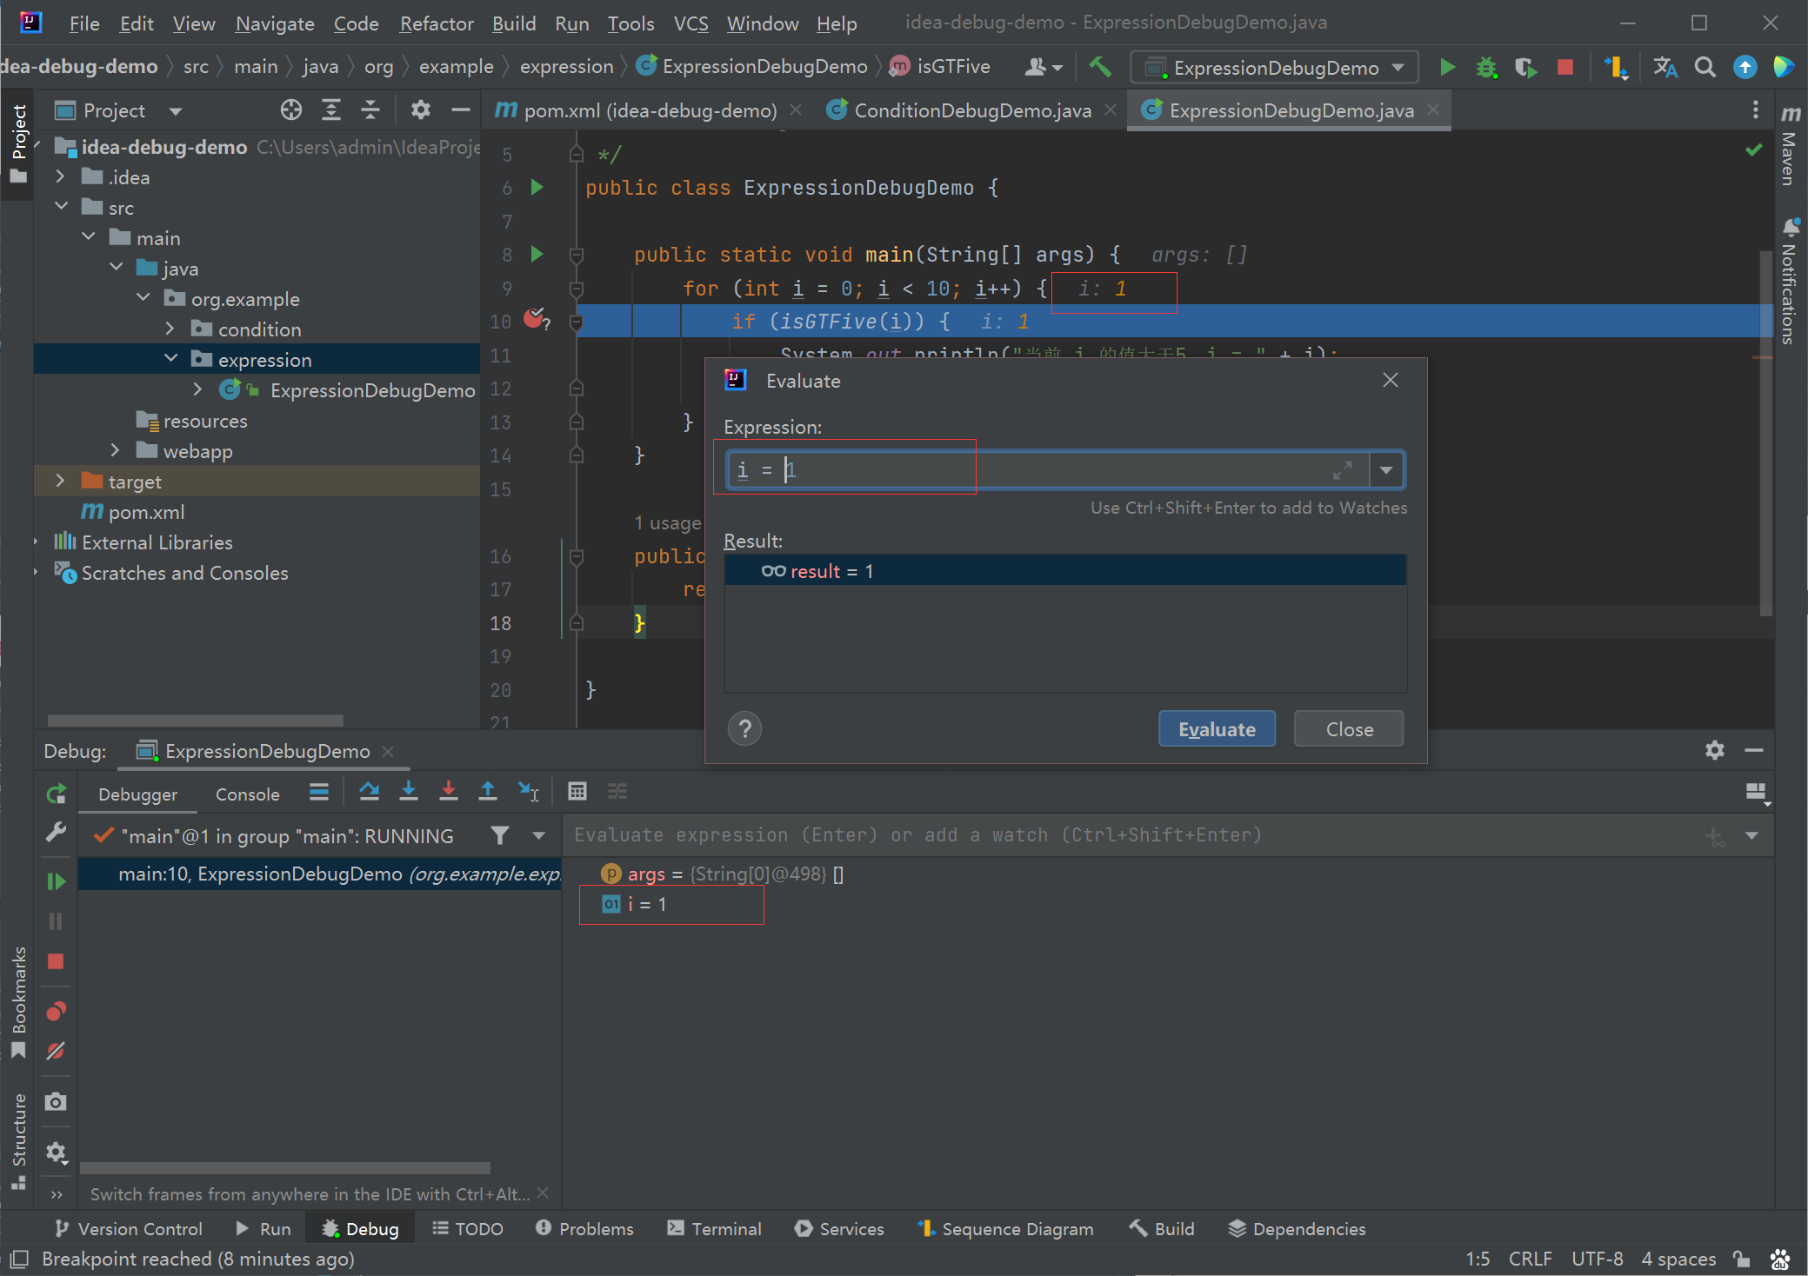1808x1276 pixels.
Task: Open the View Breakpoints icon
Action: (56, 1011)
